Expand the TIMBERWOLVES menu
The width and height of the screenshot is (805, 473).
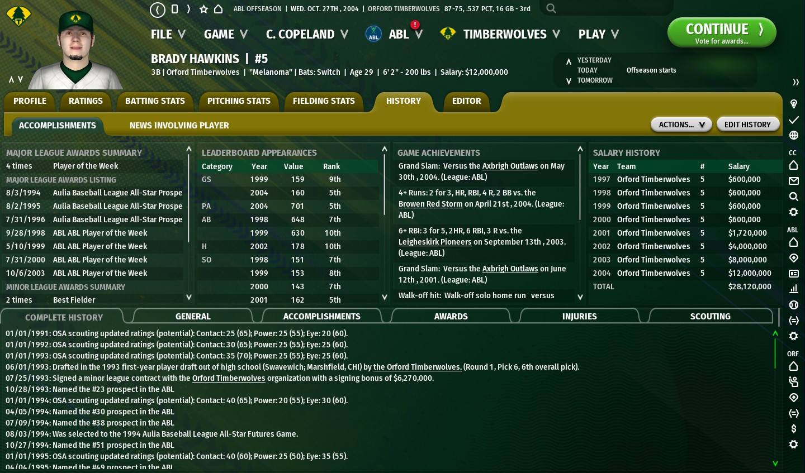504,34
